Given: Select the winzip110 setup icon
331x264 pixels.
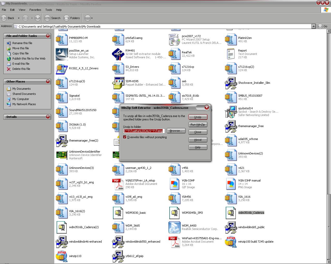Looking at the screenshot, I should point(62,256).
